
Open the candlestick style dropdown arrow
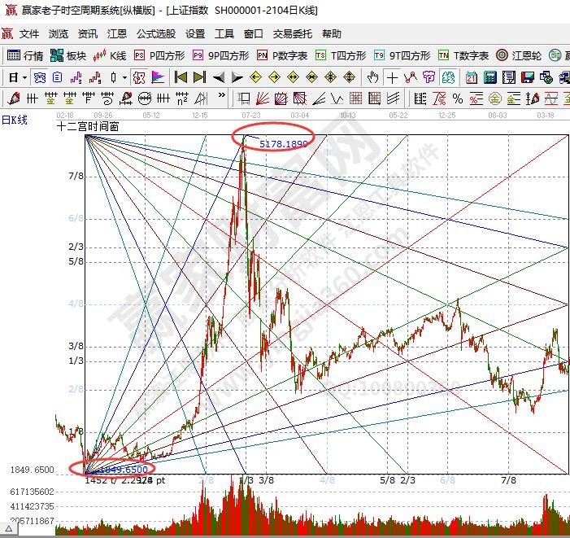[124, 77]
